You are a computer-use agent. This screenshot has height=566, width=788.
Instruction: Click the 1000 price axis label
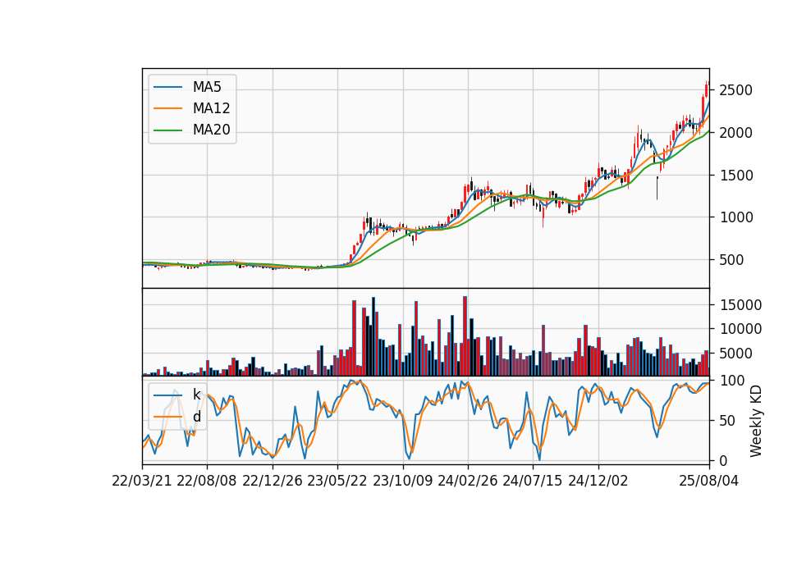click(735, 217)
